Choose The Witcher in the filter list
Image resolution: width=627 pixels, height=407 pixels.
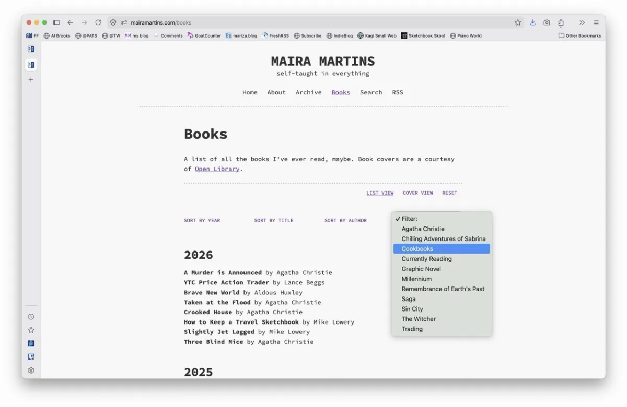[x=442, y=319]
